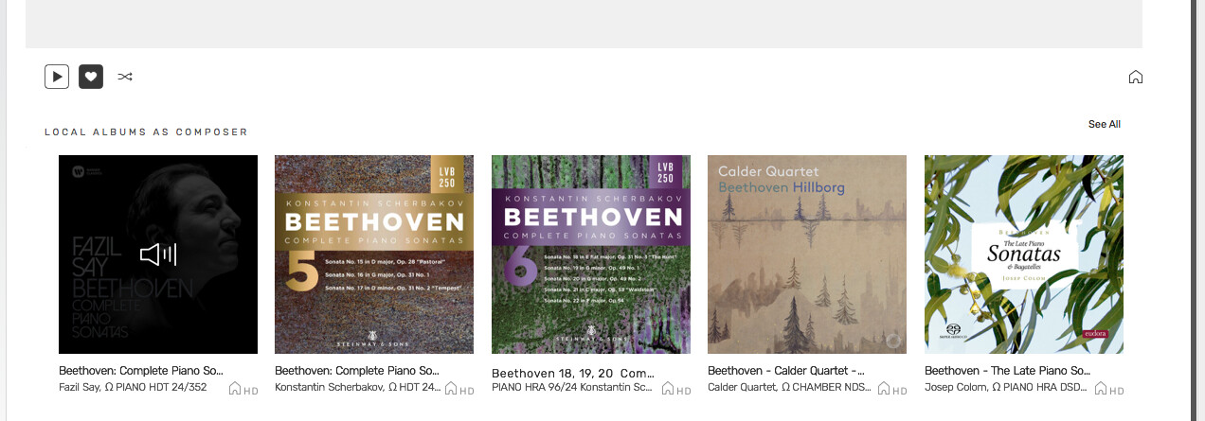
Task: Select the 'Local Albums as Composer' heading
Action: click(146, 132)
